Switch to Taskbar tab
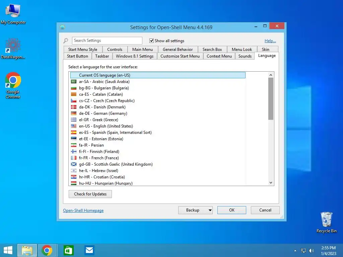The width and height of the screenshot is (343, 257). [102, 56]
